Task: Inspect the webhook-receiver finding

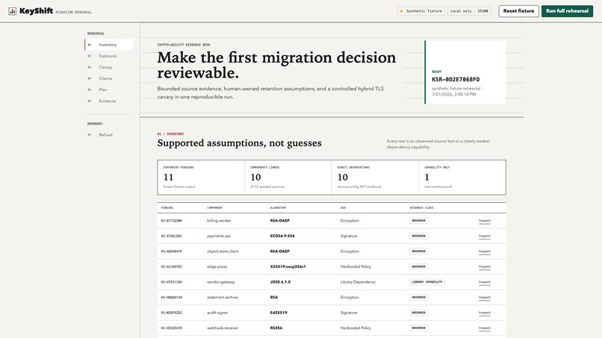Action: click(x=485, y=328)
